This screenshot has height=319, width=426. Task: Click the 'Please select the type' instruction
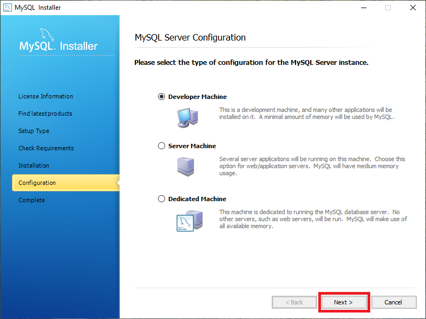tap(251, 63)
